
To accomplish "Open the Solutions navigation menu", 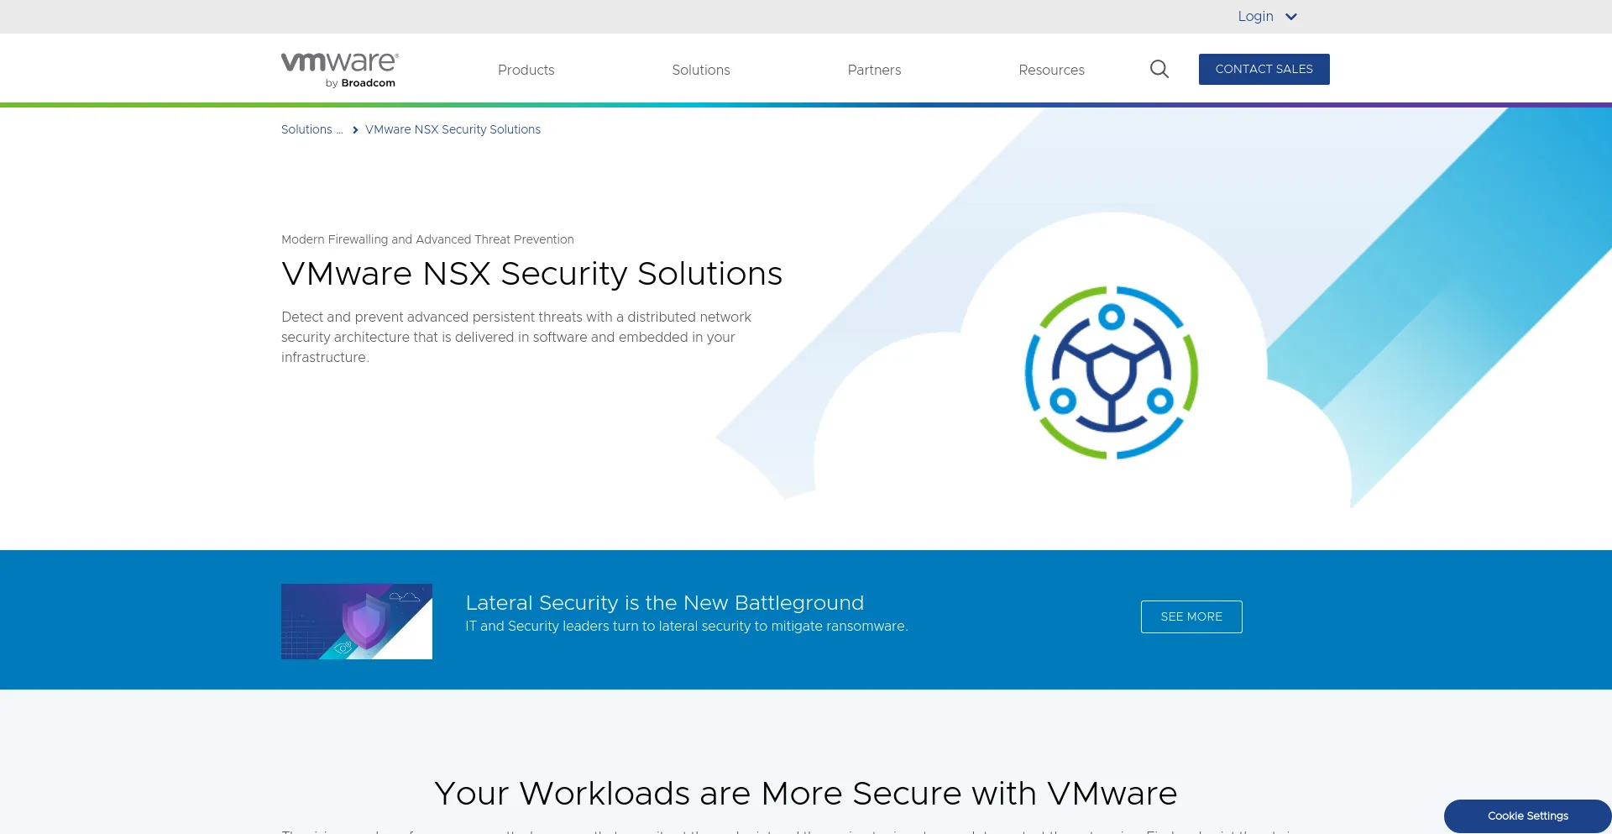I will [x=700, y=70].
